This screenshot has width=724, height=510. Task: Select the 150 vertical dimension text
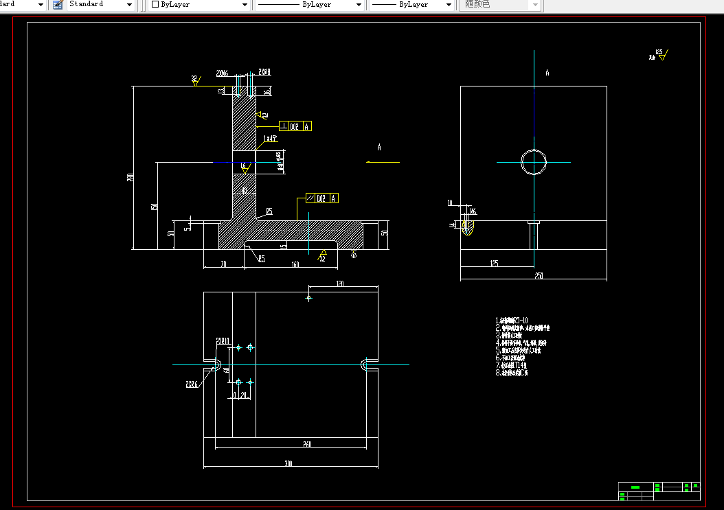click(x=155, y=207)
